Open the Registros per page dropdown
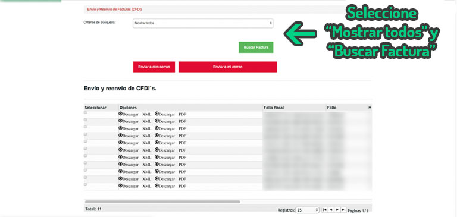The width and height of the screenshot is (457, 217). (308, 210)
